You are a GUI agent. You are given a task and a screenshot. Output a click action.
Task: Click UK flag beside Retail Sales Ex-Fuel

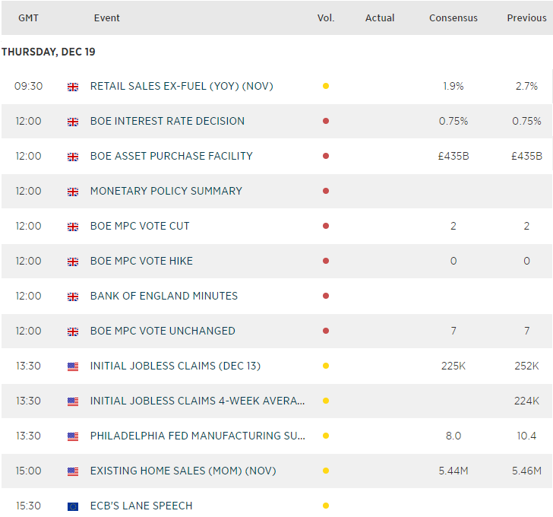tap(73, 87)
